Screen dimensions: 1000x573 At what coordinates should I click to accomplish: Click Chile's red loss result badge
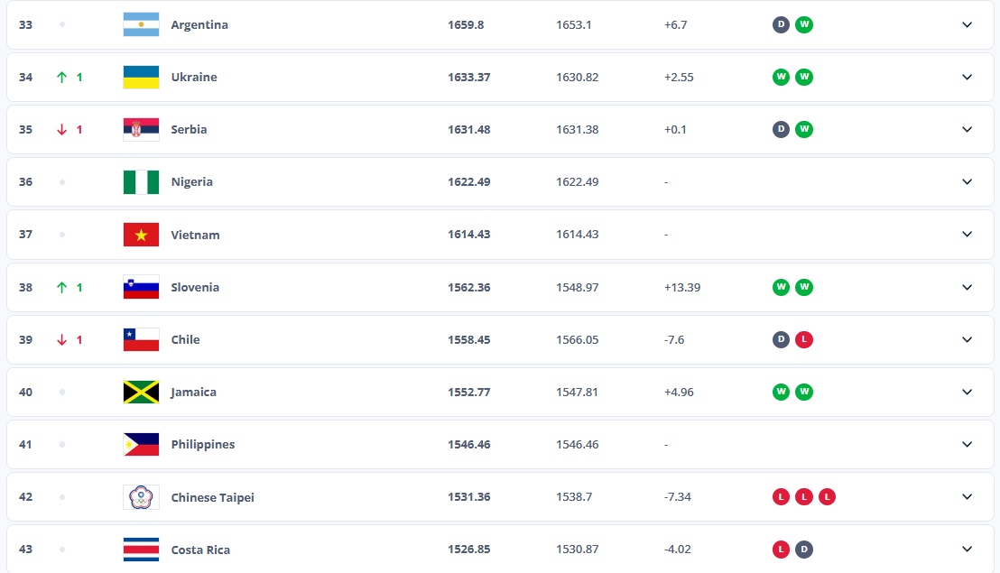click(x=804, y=339)
